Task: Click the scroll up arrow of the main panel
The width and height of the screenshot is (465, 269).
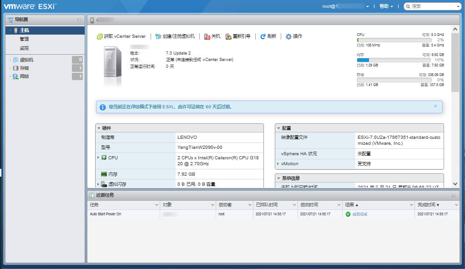Action: pos(455,30)
